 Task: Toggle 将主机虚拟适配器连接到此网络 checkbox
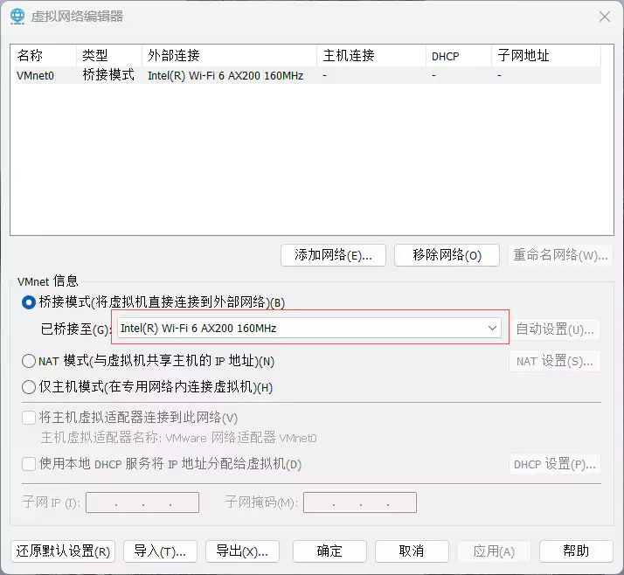29,418
